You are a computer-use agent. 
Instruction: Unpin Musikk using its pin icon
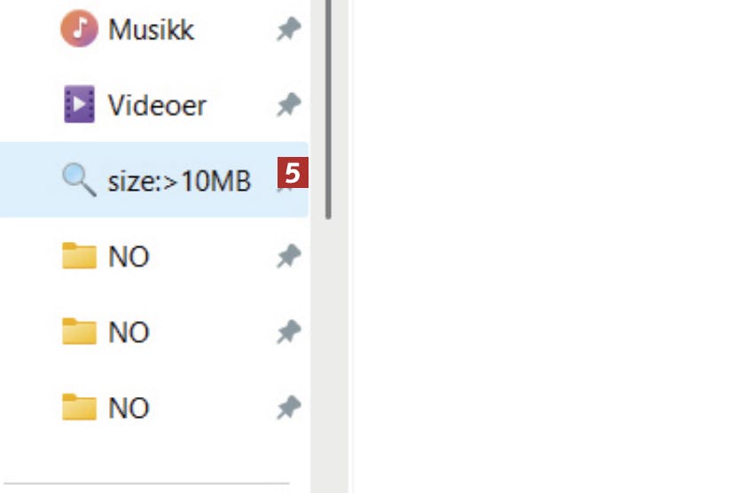coord(288,29)
